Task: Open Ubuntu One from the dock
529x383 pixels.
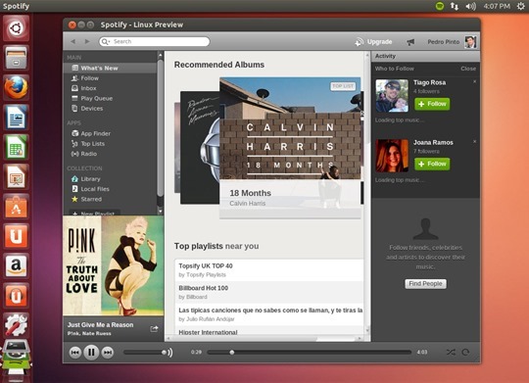Action: click(x=17, y=236)
